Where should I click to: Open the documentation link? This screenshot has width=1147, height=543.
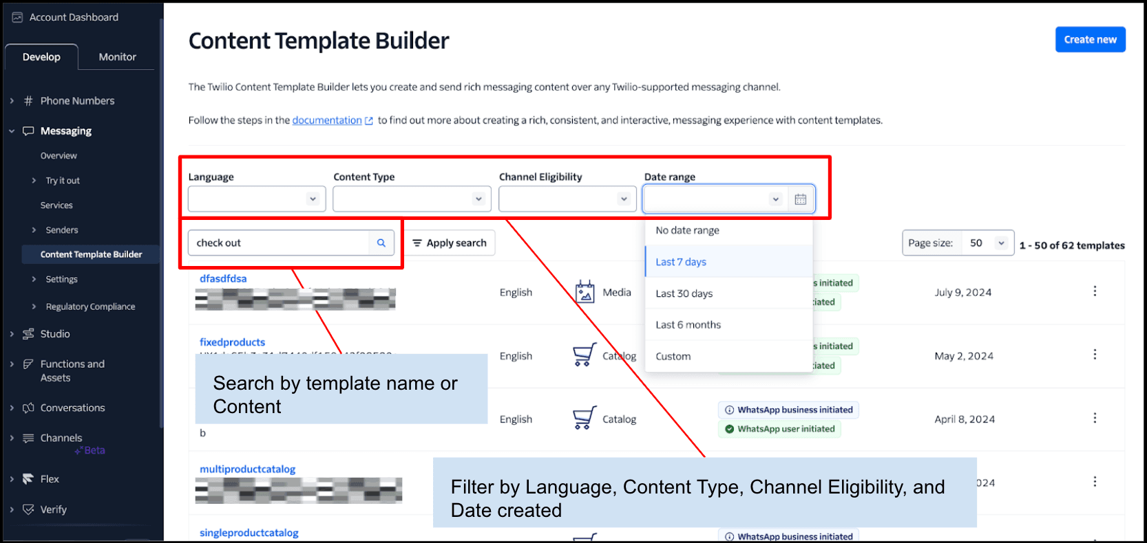pos(327,120)
